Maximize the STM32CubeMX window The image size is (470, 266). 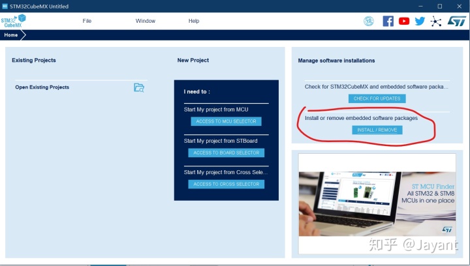point(440,6)
